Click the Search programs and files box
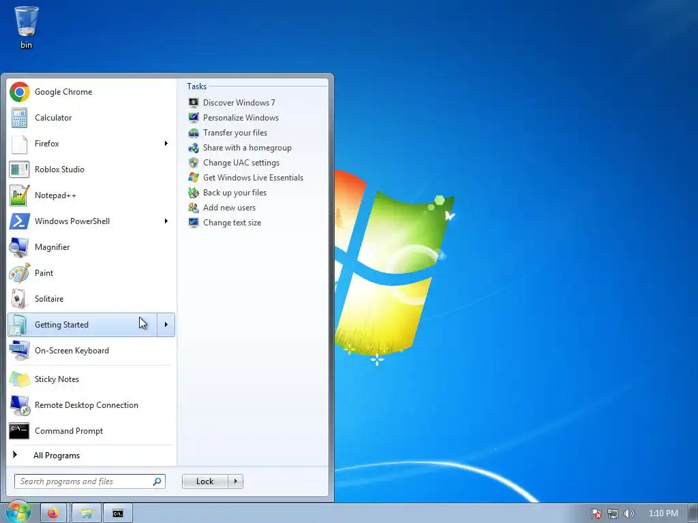This screenshot has height=523, width=698. (x=90, y=481)
